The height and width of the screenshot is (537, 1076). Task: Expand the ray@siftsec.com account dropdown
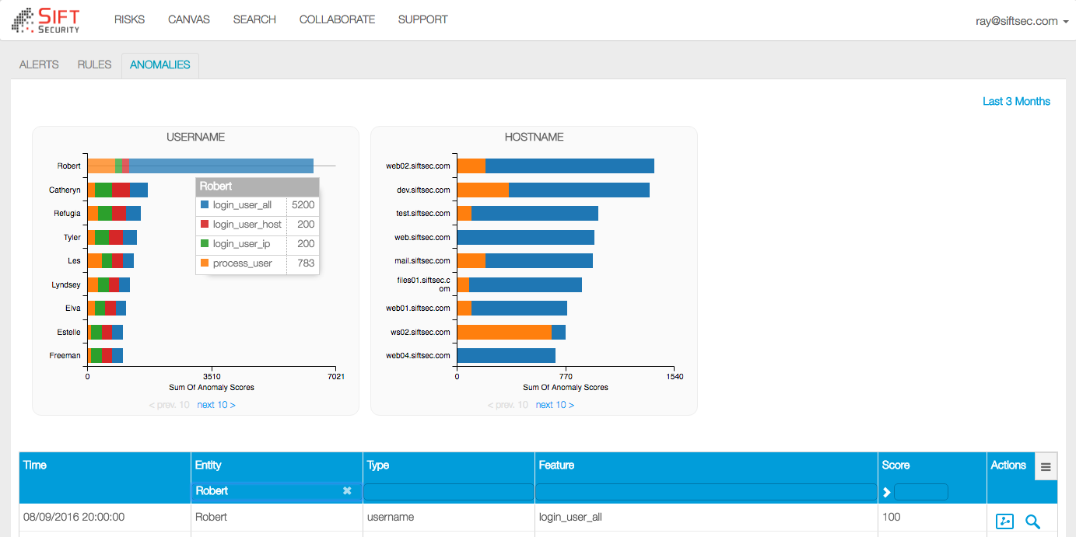[1022, 21]
